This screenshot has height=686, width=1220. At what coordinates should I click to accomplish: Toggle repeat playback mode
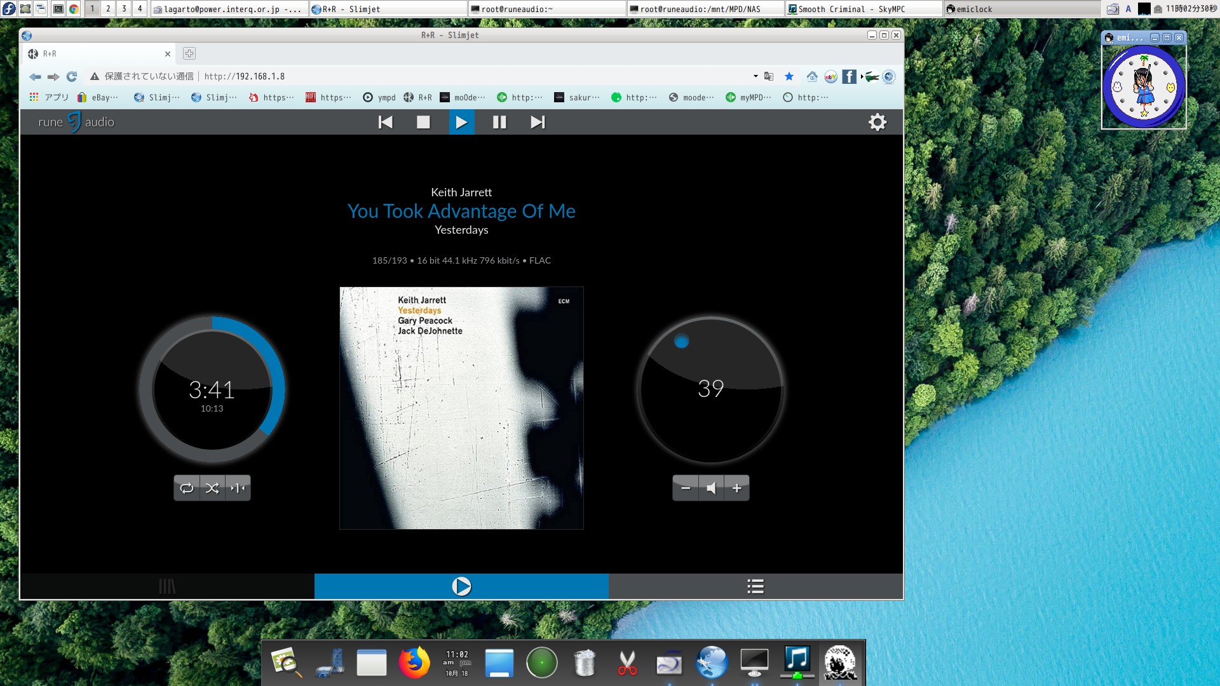pyautogui.click(x=187, y=488)
